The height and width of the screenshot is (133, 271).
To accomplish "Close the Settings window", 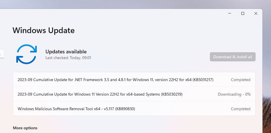I will point(256,13).
